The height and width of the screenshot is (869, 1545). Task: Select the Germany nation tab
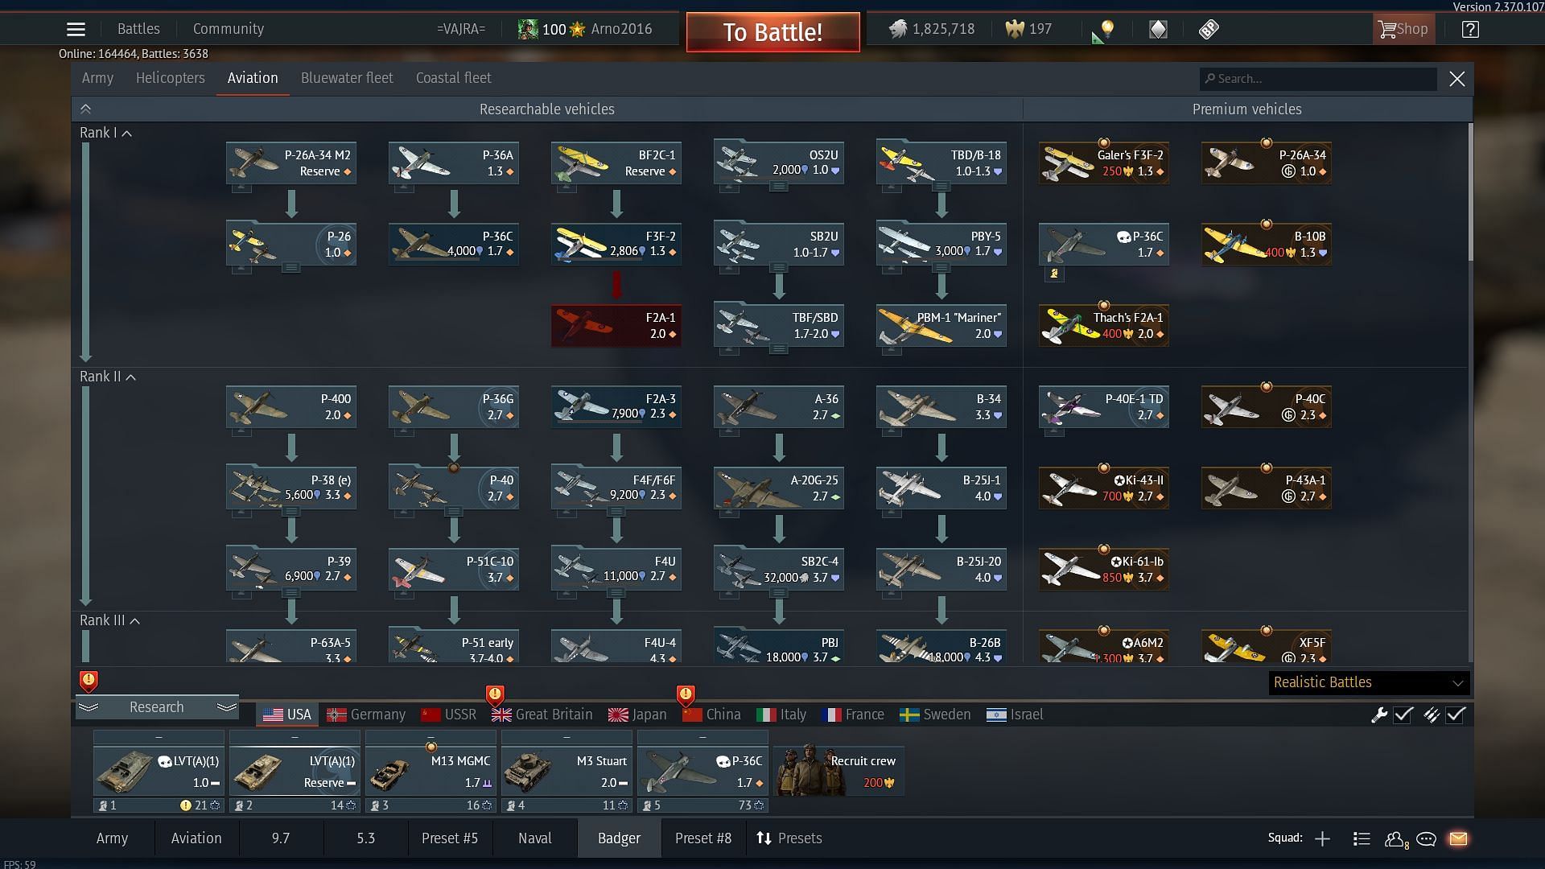point(366,715)
